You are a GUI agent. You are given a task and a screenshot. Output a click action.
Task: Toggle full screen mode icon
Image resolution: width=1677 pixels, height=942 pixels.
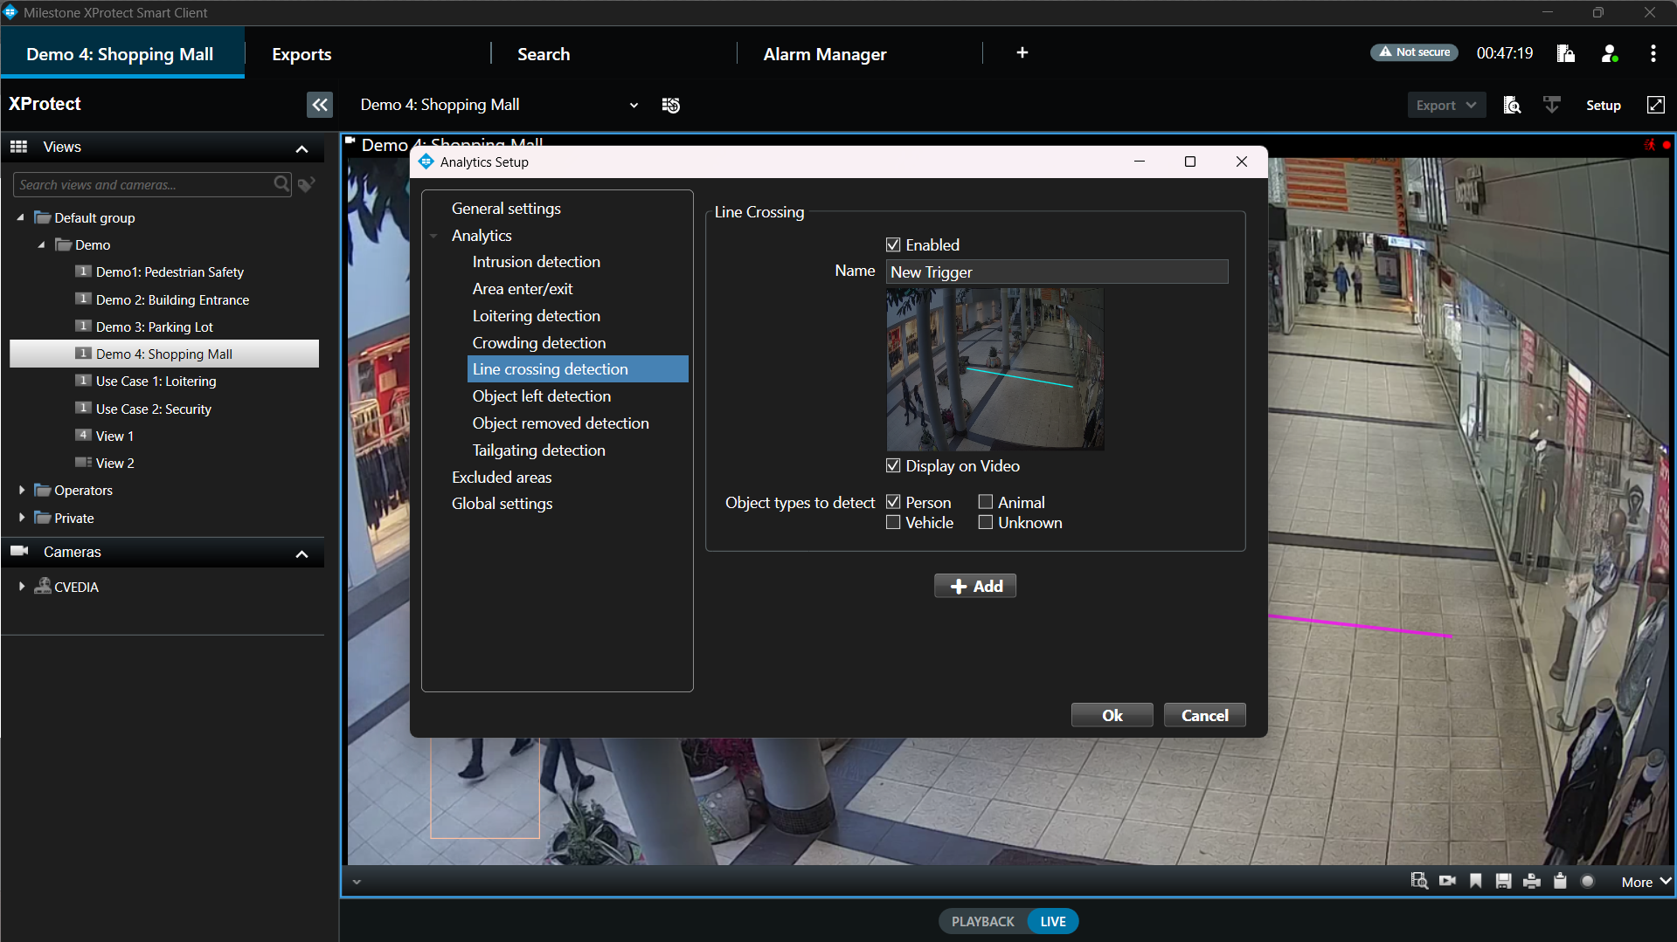click(x=1655, y=105)
